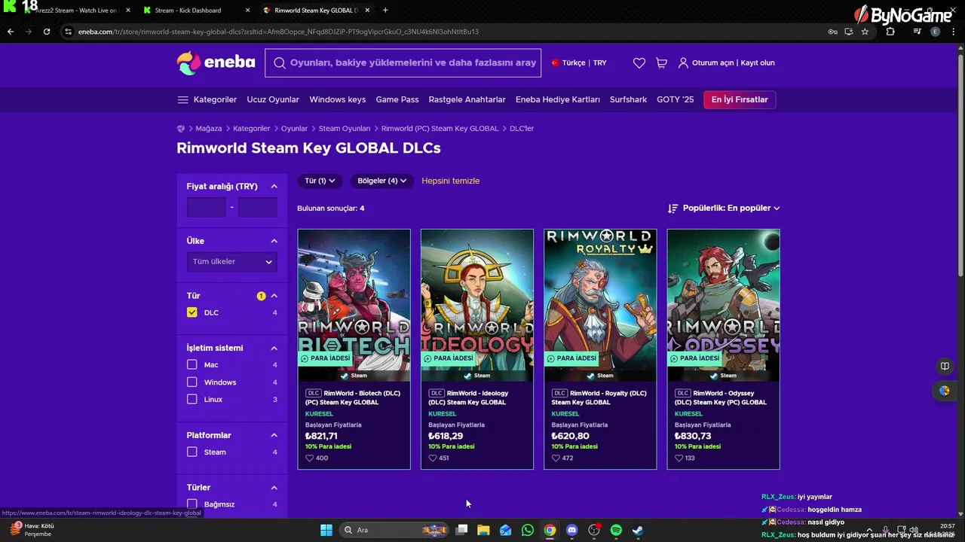Check the Bağımsız genre filter

point(192,504)
